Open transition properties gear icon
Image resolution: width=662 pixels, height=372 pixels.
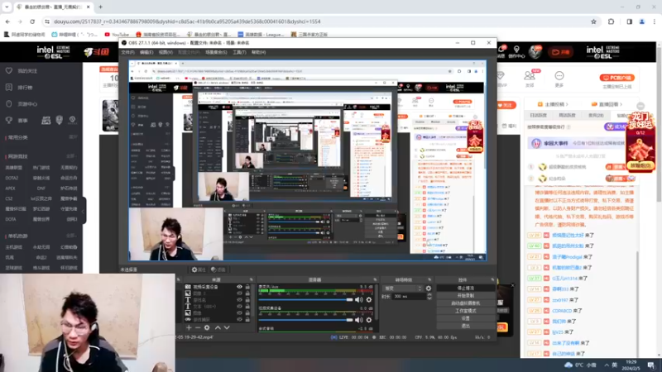click(429, 289)
